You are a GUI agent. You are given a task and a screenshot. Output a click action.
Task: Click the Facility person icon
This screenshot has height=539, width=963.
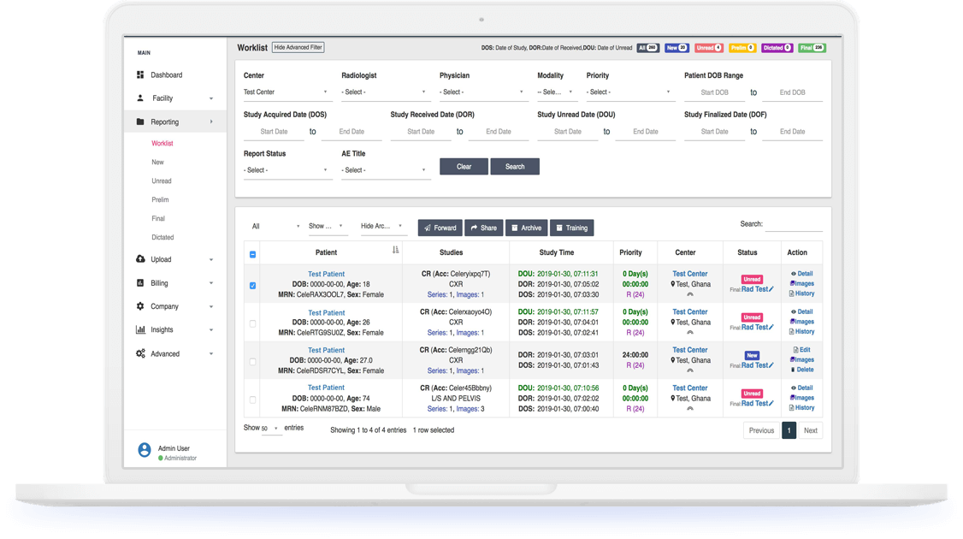point(140,98)
